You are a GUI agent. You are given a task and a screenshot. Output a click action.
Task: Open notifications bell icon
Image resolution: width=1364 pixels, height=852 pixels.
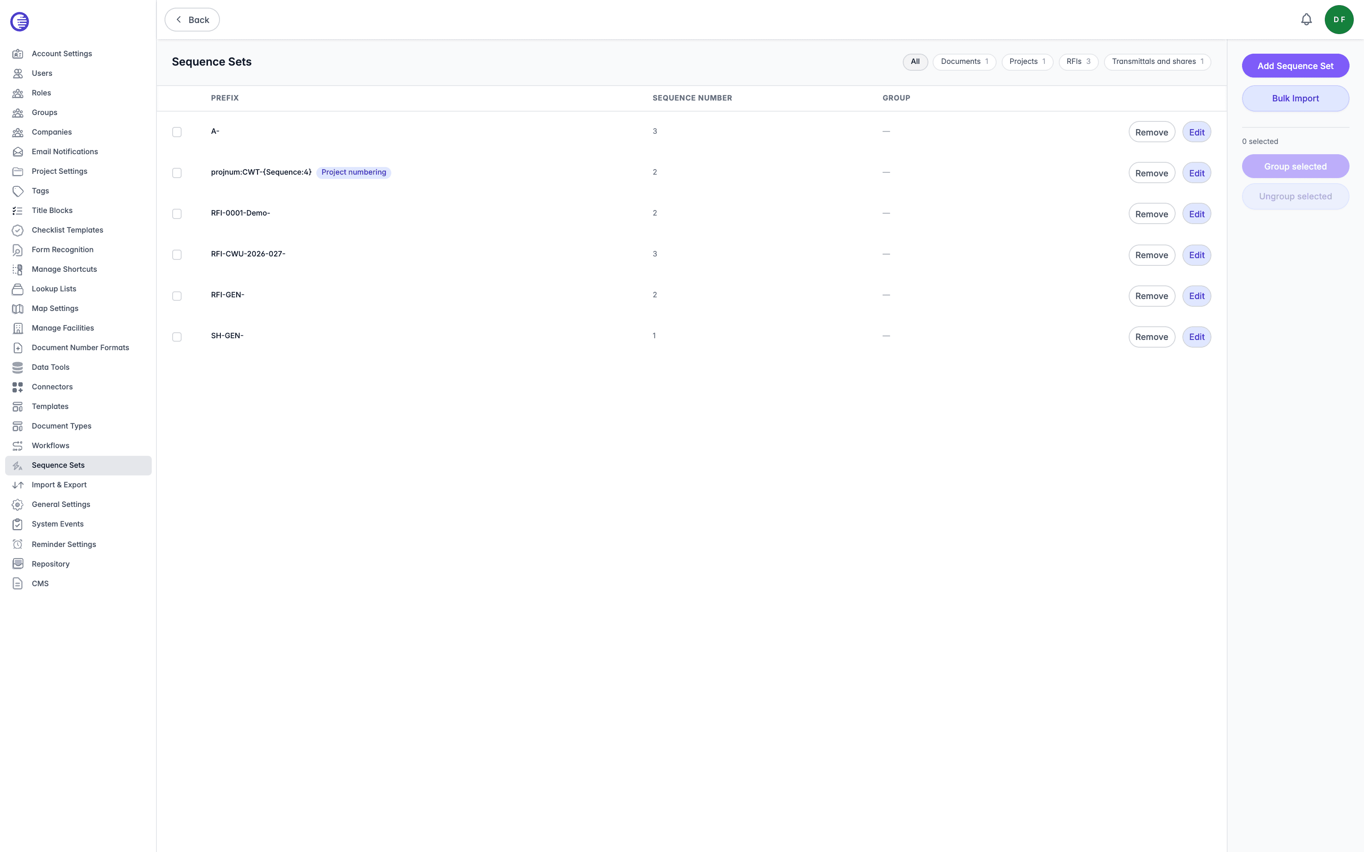pyautogui.click(x=1306, y=20)
